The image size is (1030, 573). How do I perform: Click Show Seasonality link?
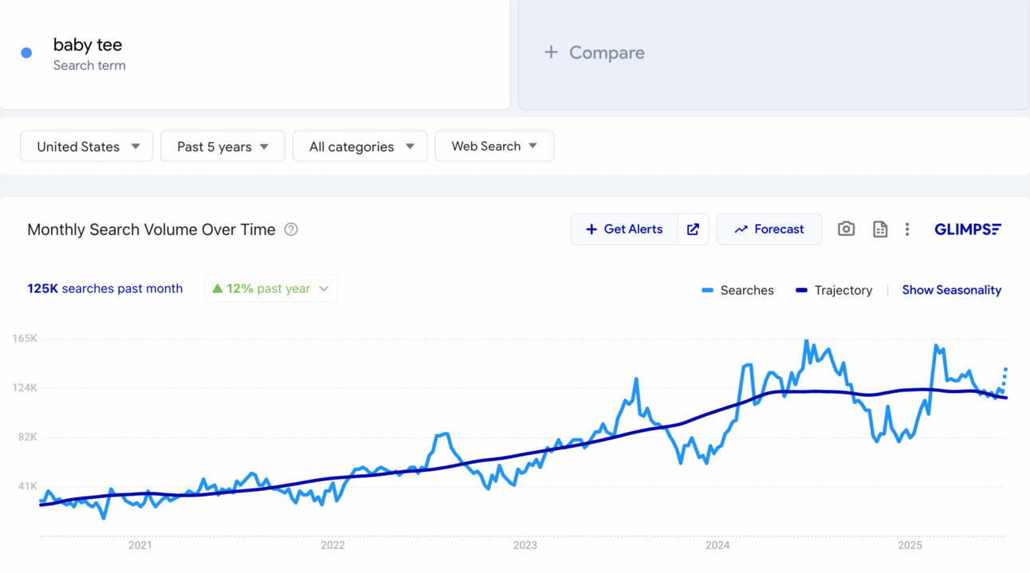pos(951,290)
